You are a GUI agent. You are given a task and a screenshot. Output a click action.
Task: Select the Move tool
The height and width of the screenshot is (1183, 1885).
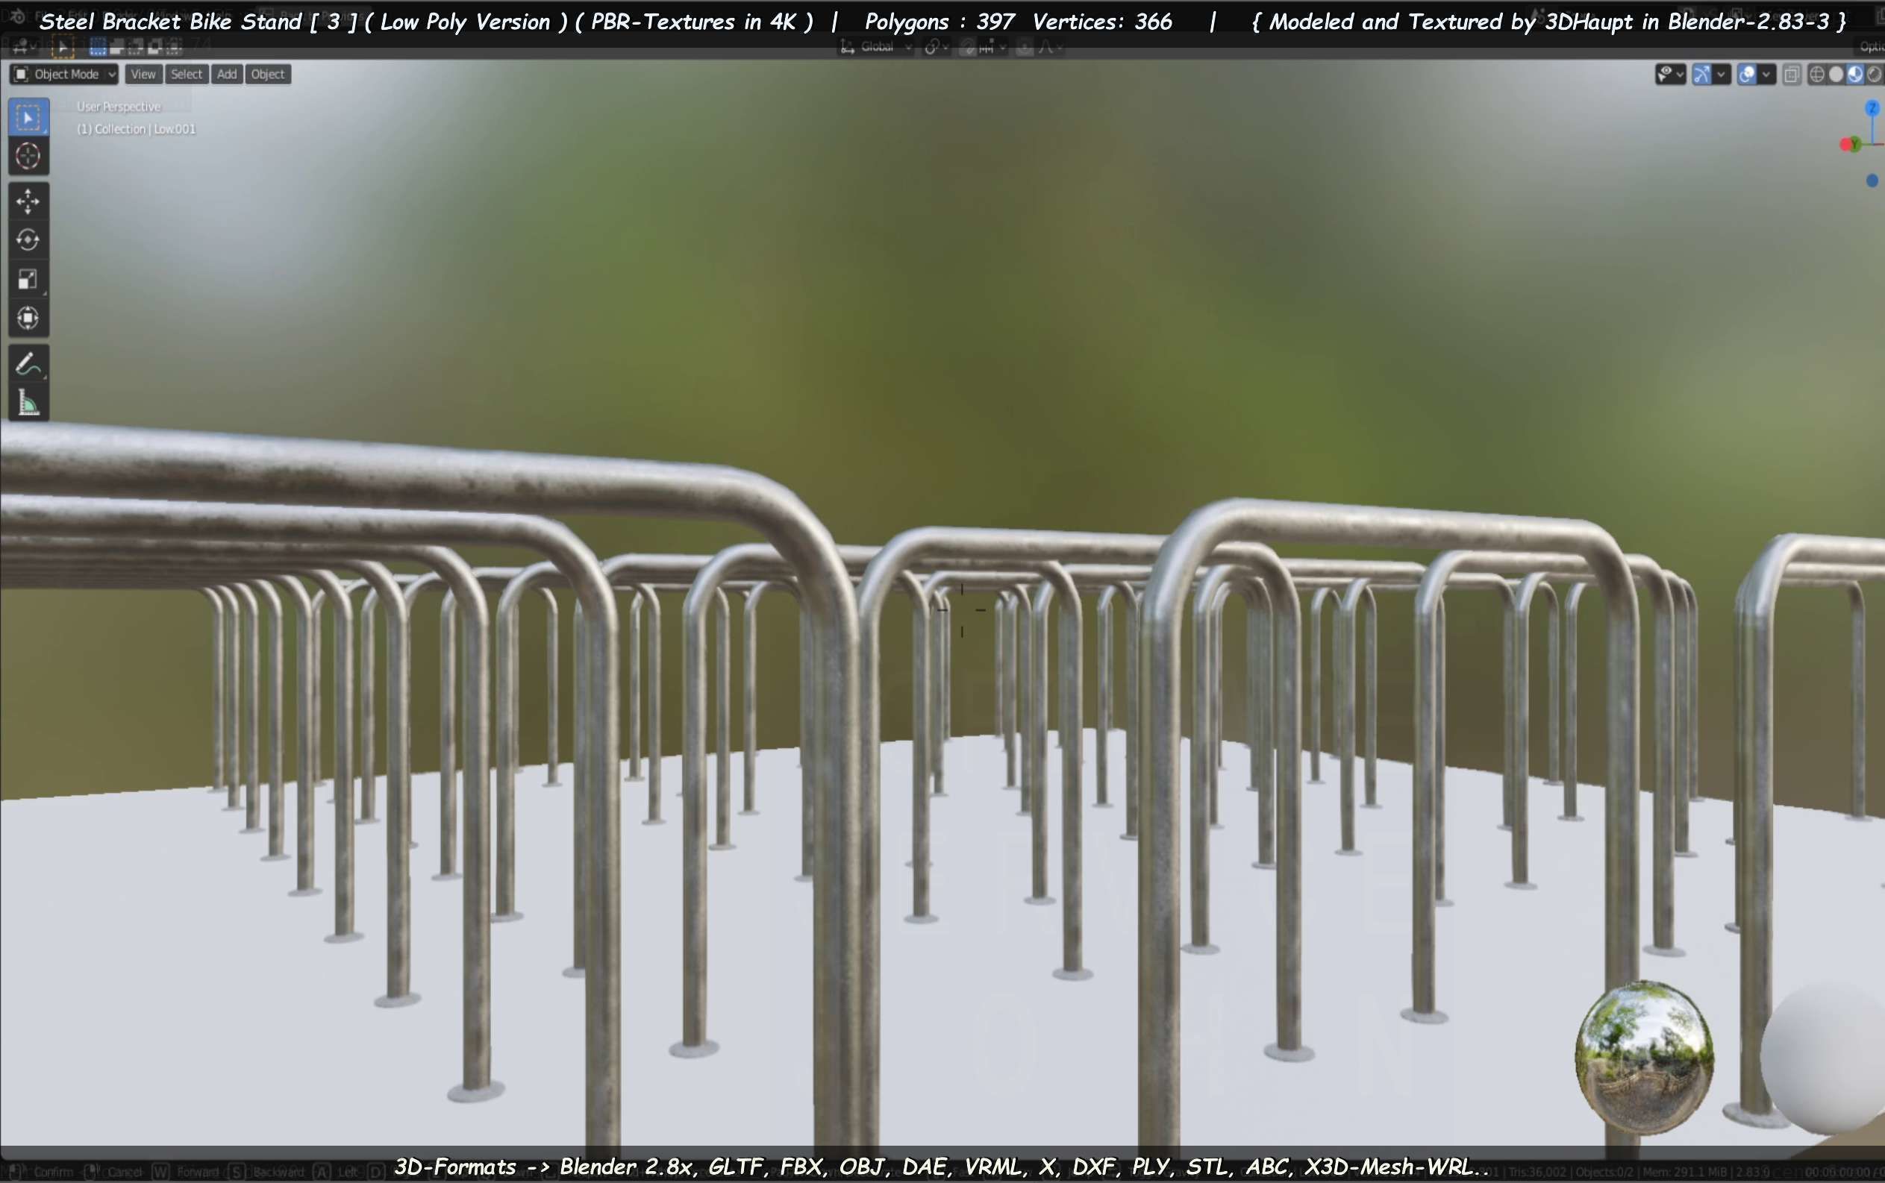(x=28, y=202)
